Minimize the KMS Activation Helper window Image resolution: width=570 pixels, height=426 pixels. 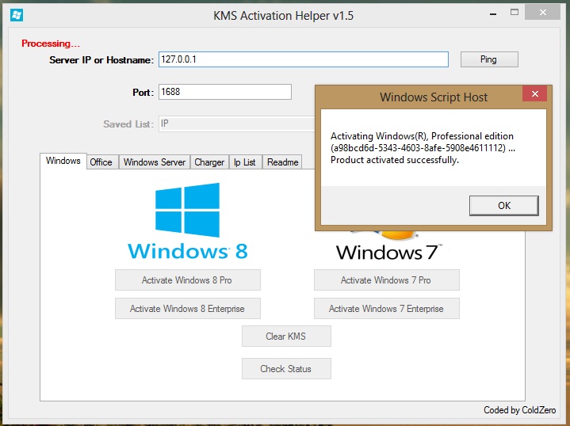coord(493,13)
